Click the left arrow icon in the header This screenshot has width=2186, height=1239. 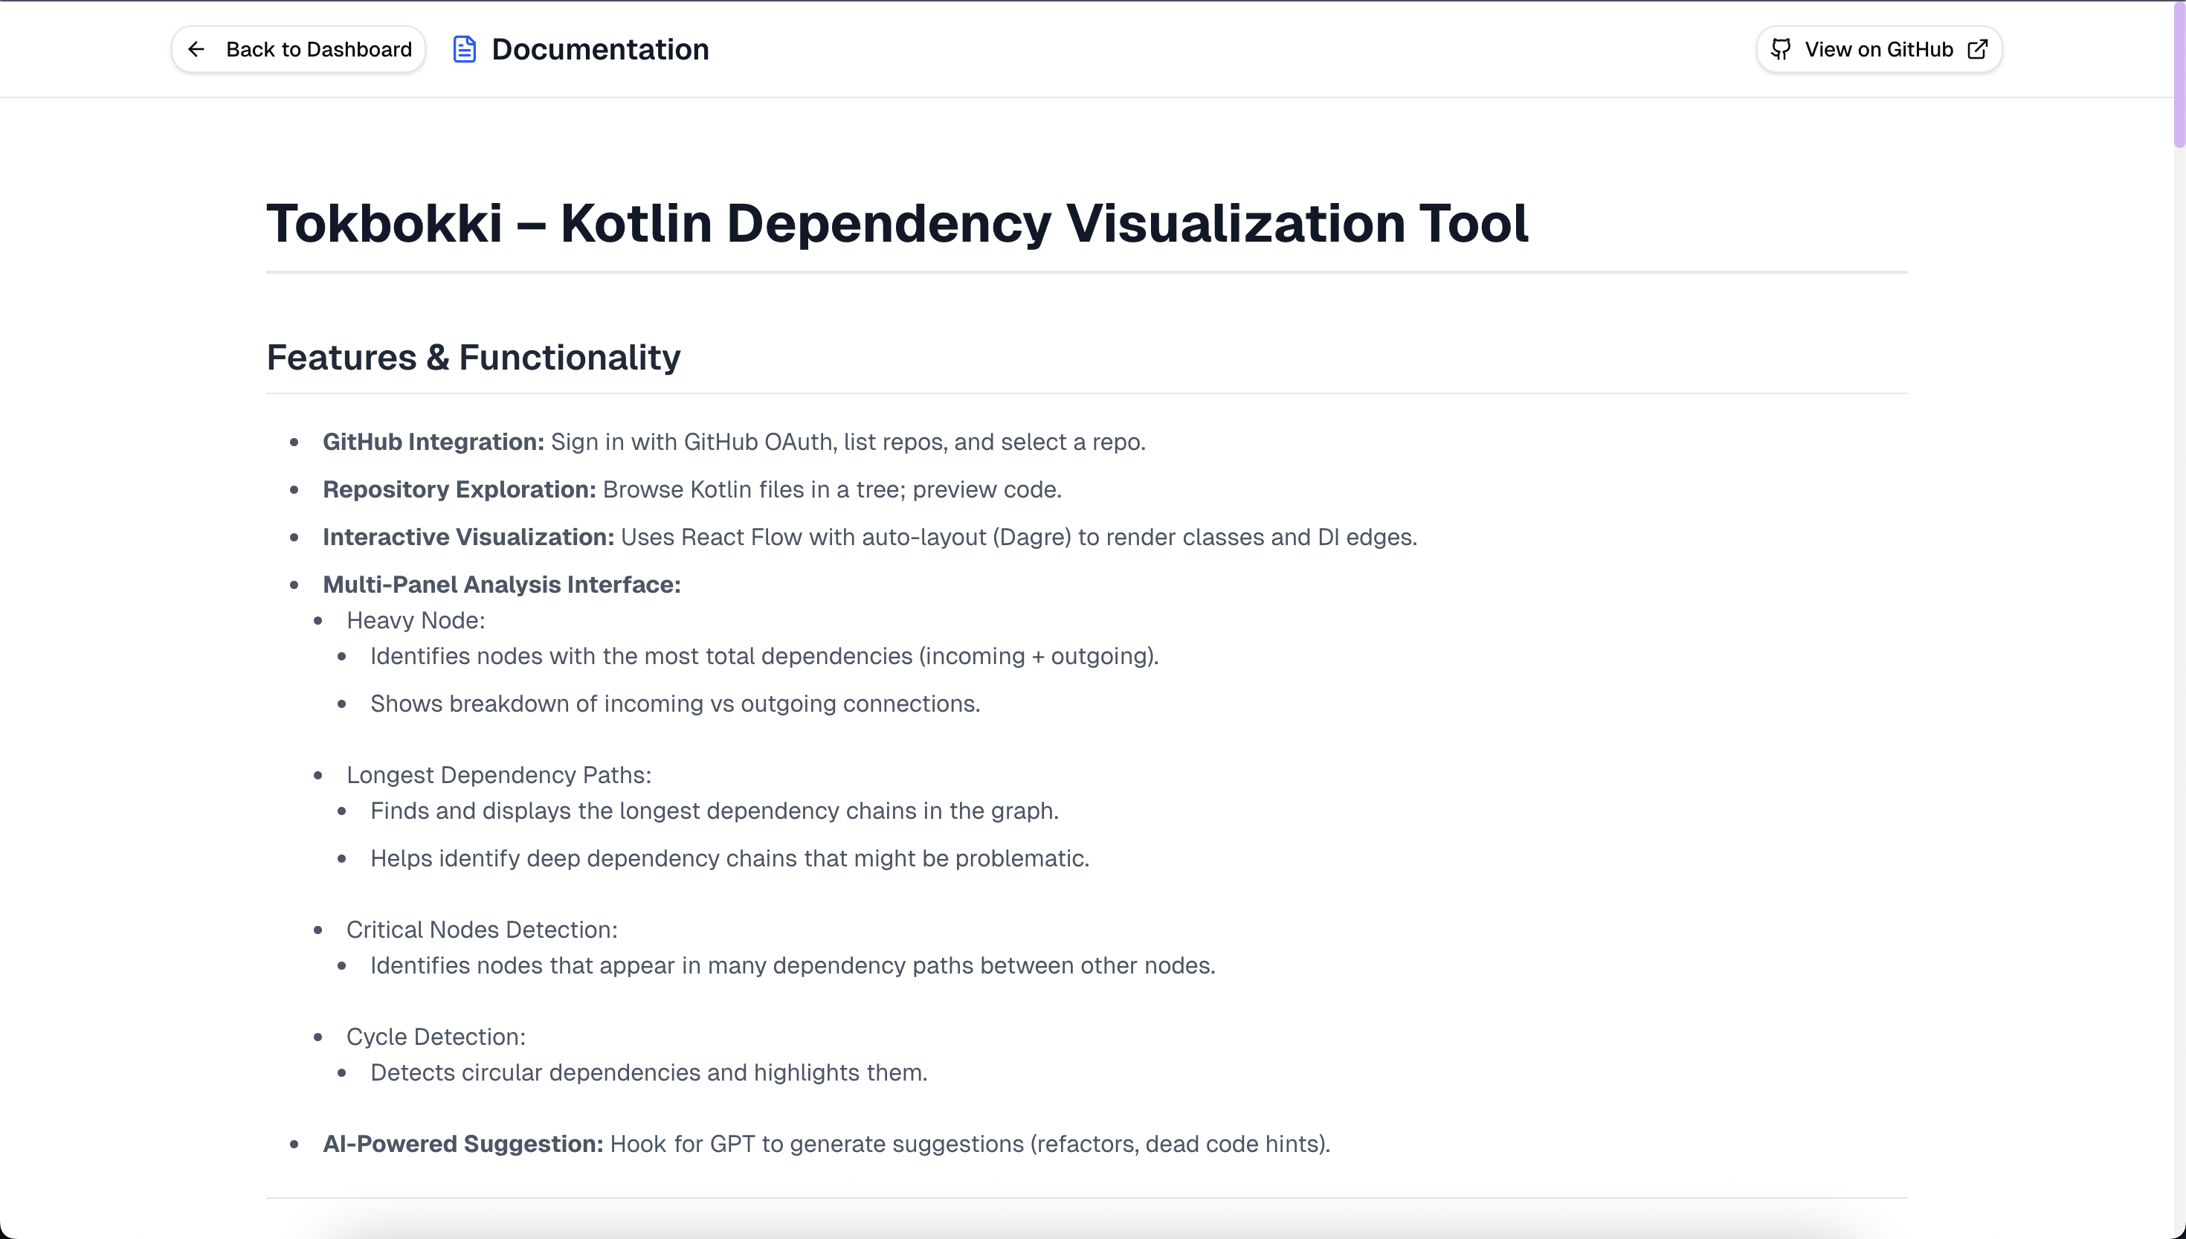tap(196, 49)
